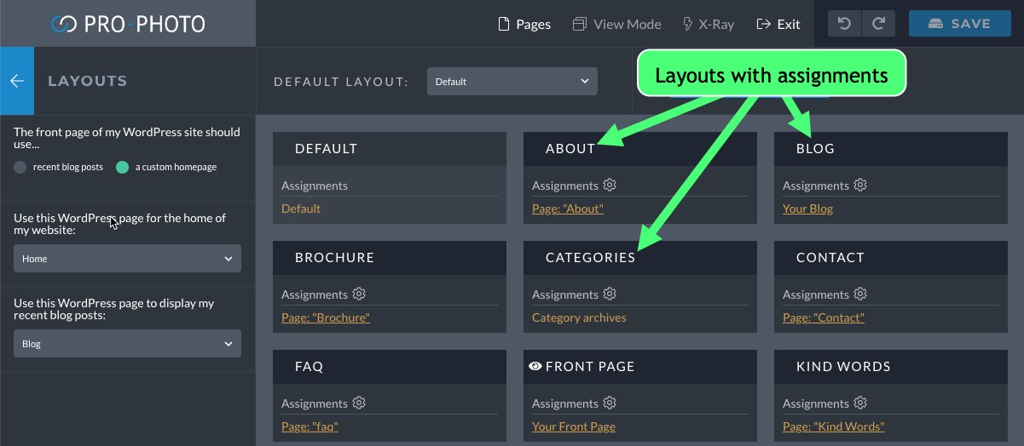
Task: Redo the last change
Action: click(878, 24)
